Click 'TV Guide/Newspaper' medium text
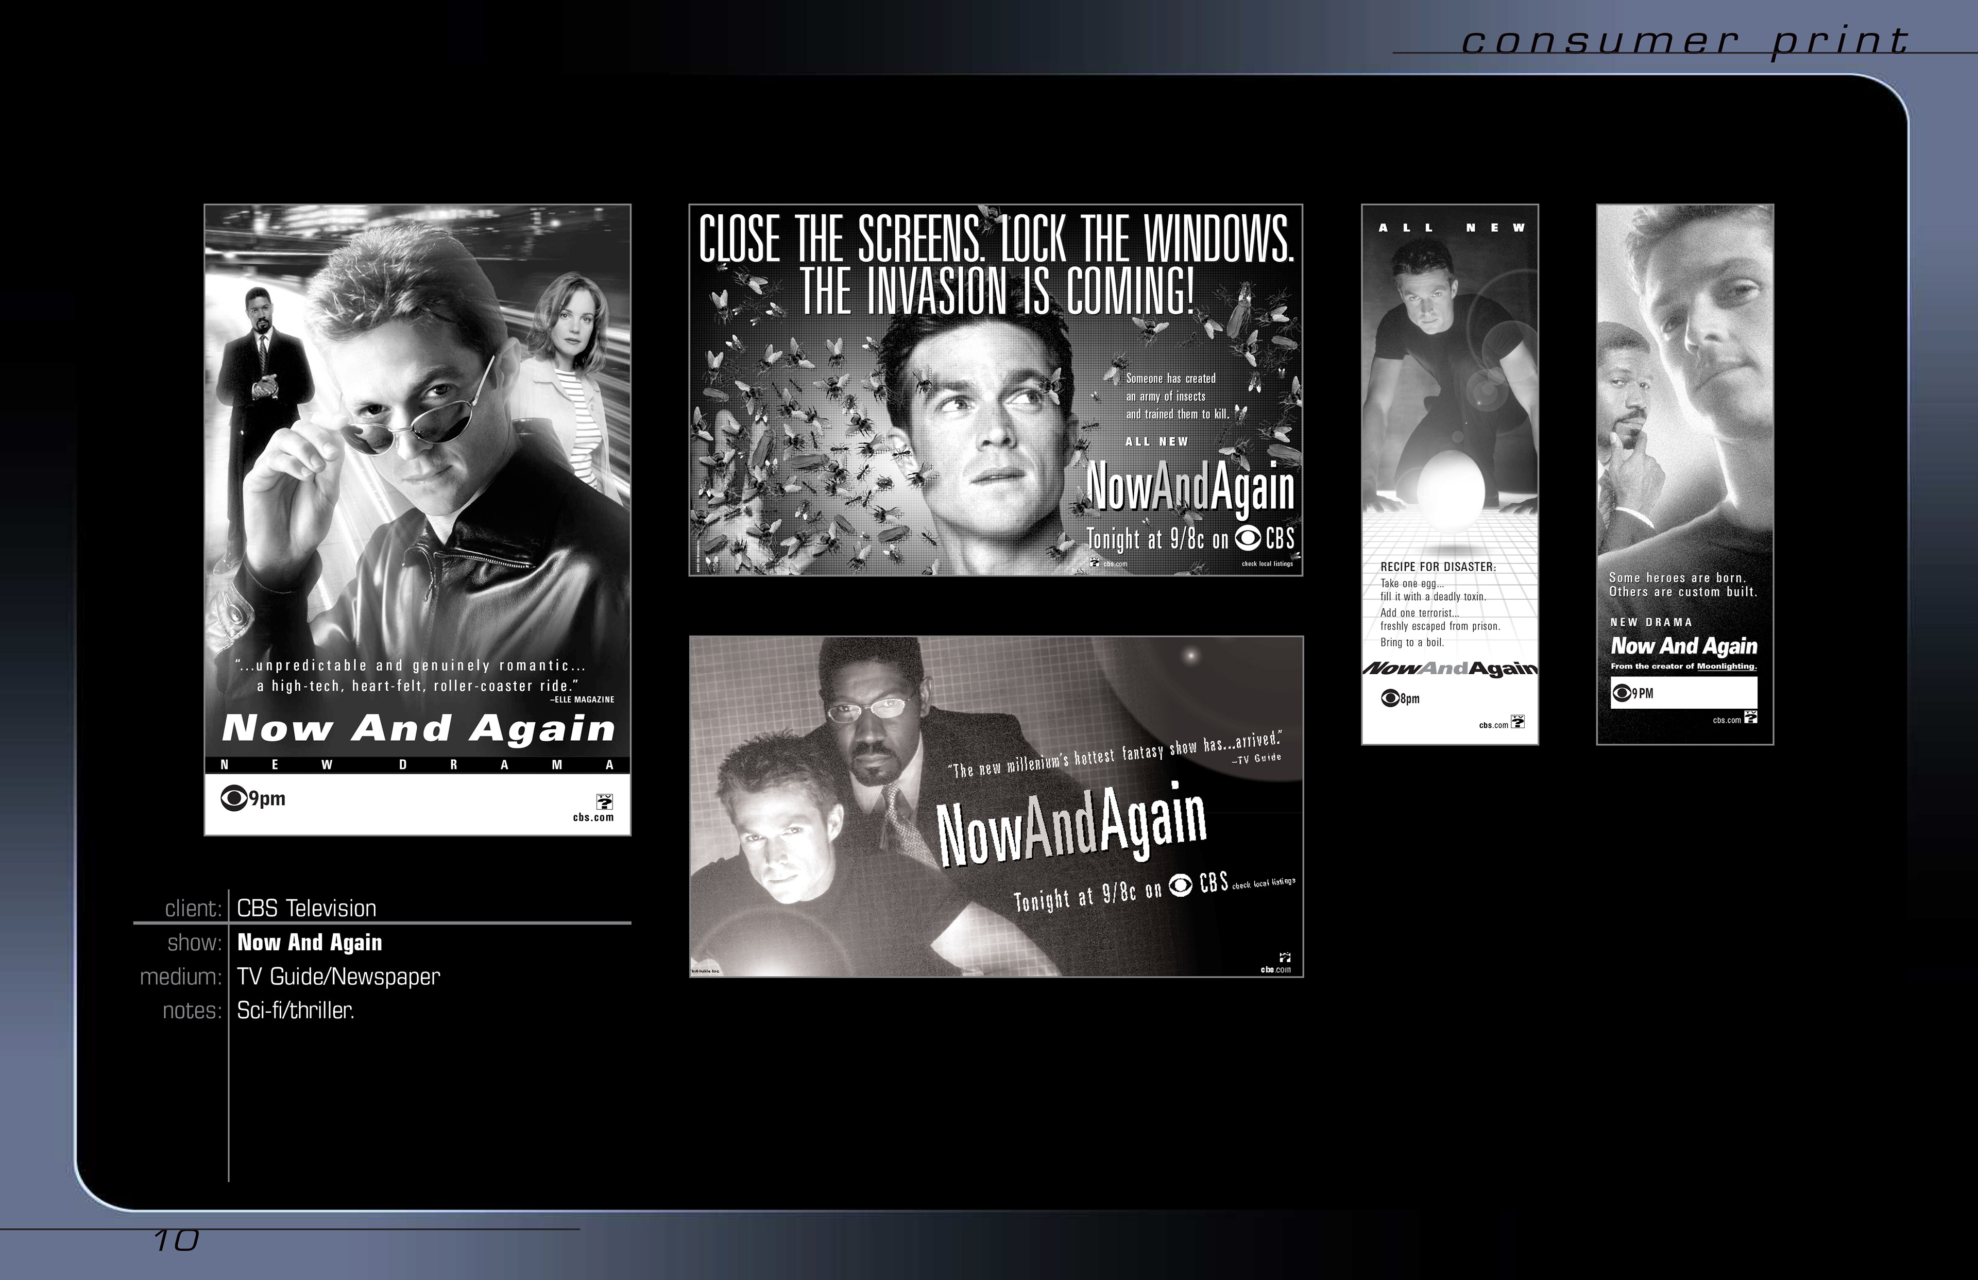Image resolution: width=1978 pixels, height=1280 pixels. pyautogui.click(x=338, y=977)
